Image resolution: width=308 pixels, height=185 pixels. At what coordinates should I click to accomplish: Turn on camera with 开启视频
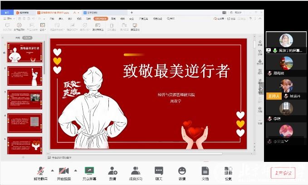[64, 171]
